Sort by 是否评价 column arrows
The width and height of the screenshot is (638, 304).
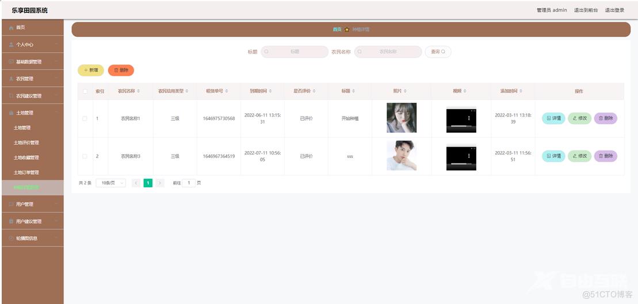coord(314,91)
